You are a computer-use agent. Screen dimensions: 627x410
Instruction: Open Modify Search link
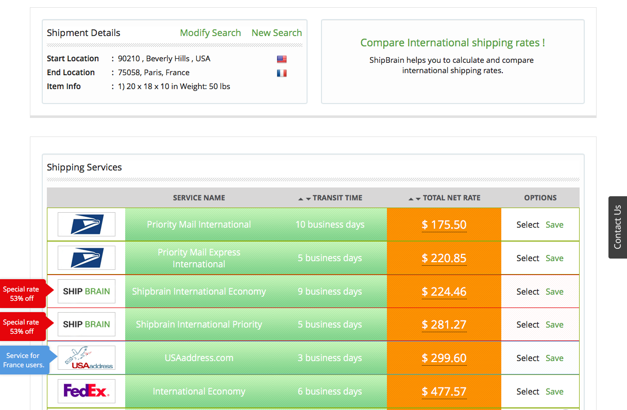point(210,33)
